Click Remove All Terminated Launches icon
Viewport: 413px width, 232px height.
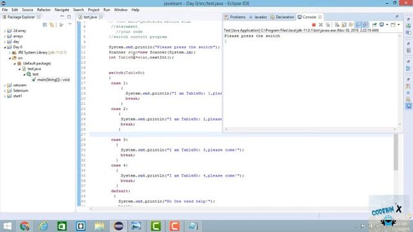328,24
